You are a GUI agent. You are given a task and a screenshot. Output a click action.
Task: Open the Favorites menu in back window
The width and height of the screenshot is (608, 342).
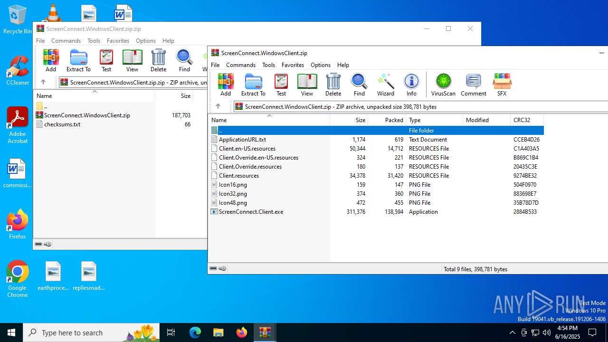click(118, 40)
